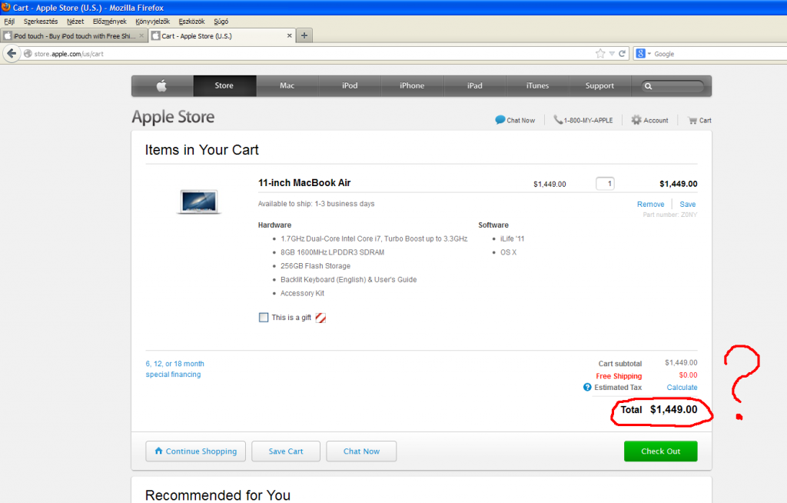Image resolution: width=787 pixels, height=503 pixels.
Task: Click the 11-inch MacBook Air title
Action: coord(304,183)
